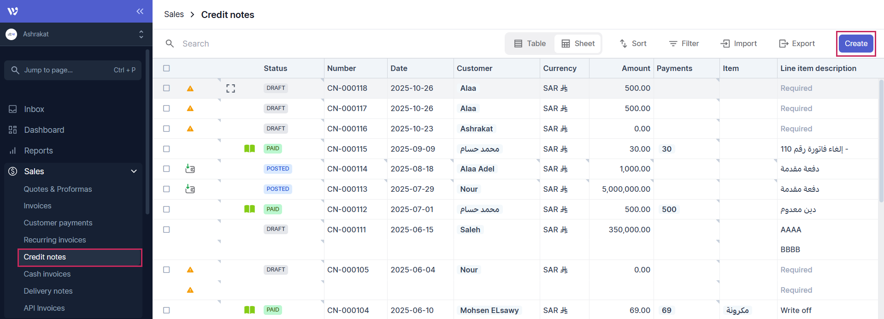Click the warning triangle on CN-000118 row
884x319 pixels.
click(190, 89)
